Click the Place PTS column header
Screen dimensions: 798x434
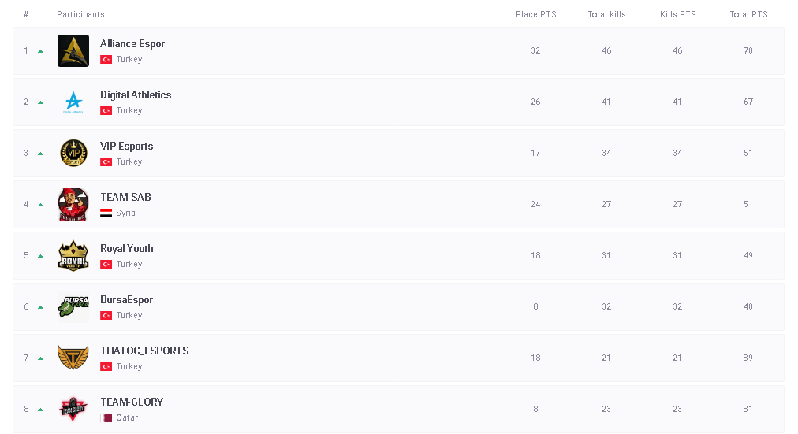pos(535,15)
